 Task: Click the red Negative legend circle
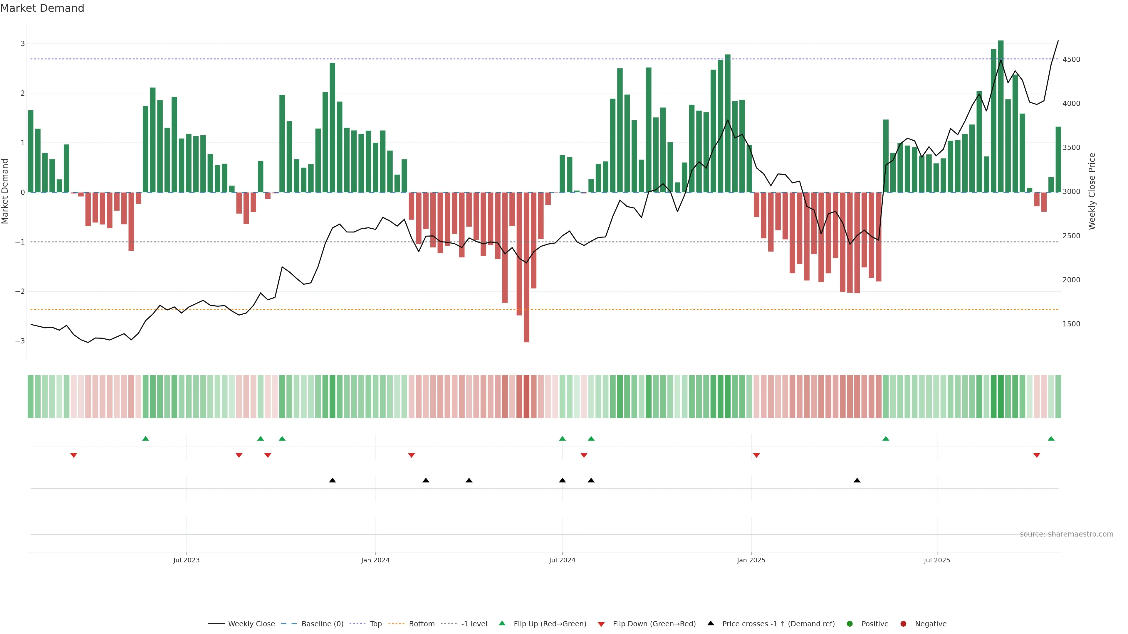903,623
